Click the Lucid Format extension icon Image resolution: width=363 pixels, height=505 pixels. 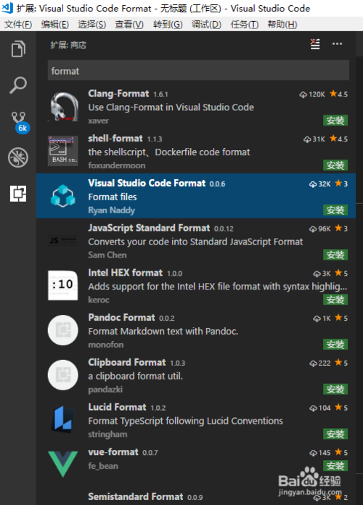63,419
